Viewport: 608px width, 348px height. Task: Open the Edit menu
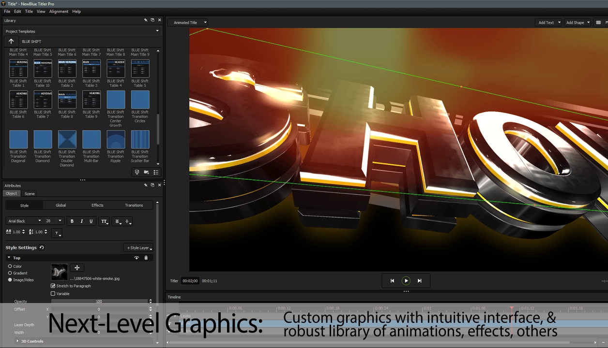click(x=17, y=11)
